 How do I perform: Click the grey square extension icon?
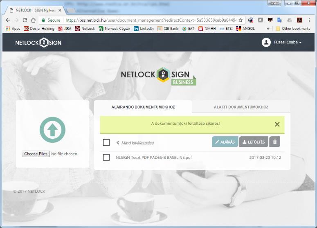point(261,20)
